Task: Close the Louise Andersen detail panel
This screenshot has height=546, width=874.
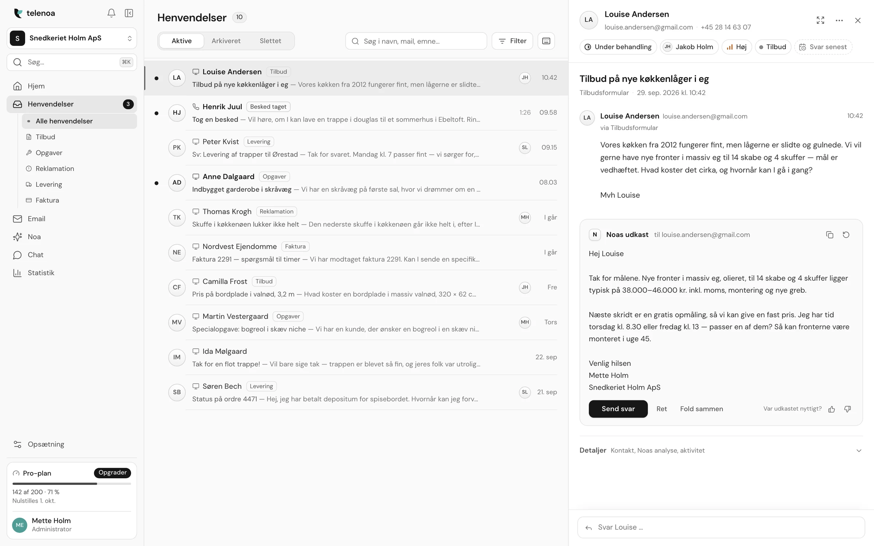Action: pyautogui.click(x=858, y=20)
